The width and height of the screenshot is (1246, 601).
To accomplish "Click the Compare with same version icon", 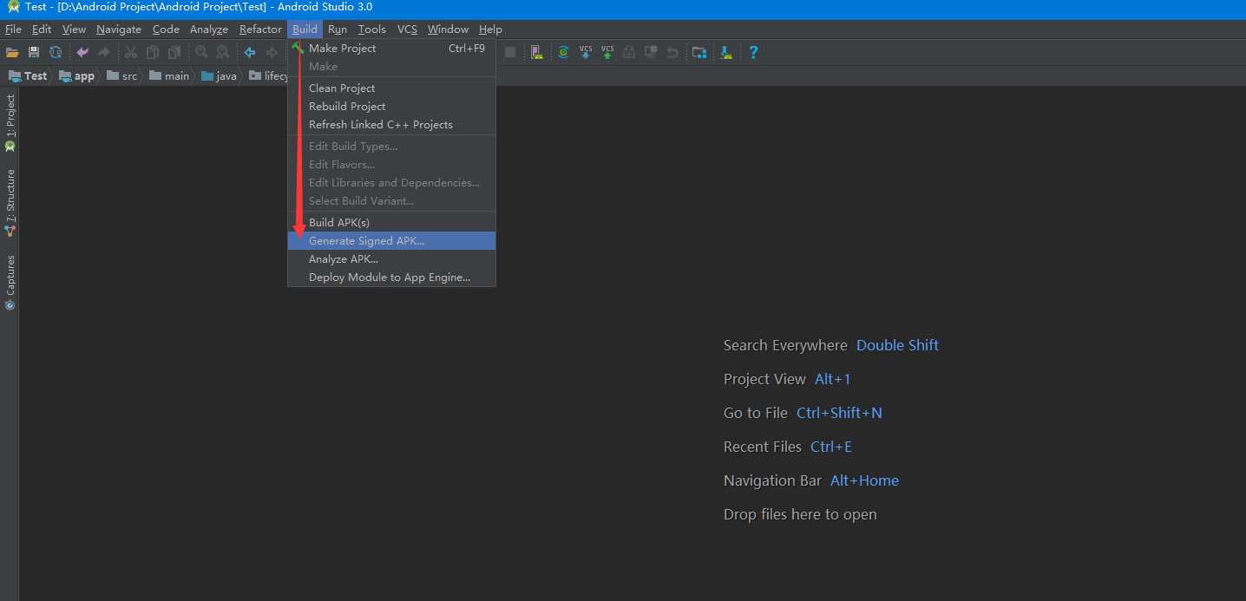I will tap(629, 52).
